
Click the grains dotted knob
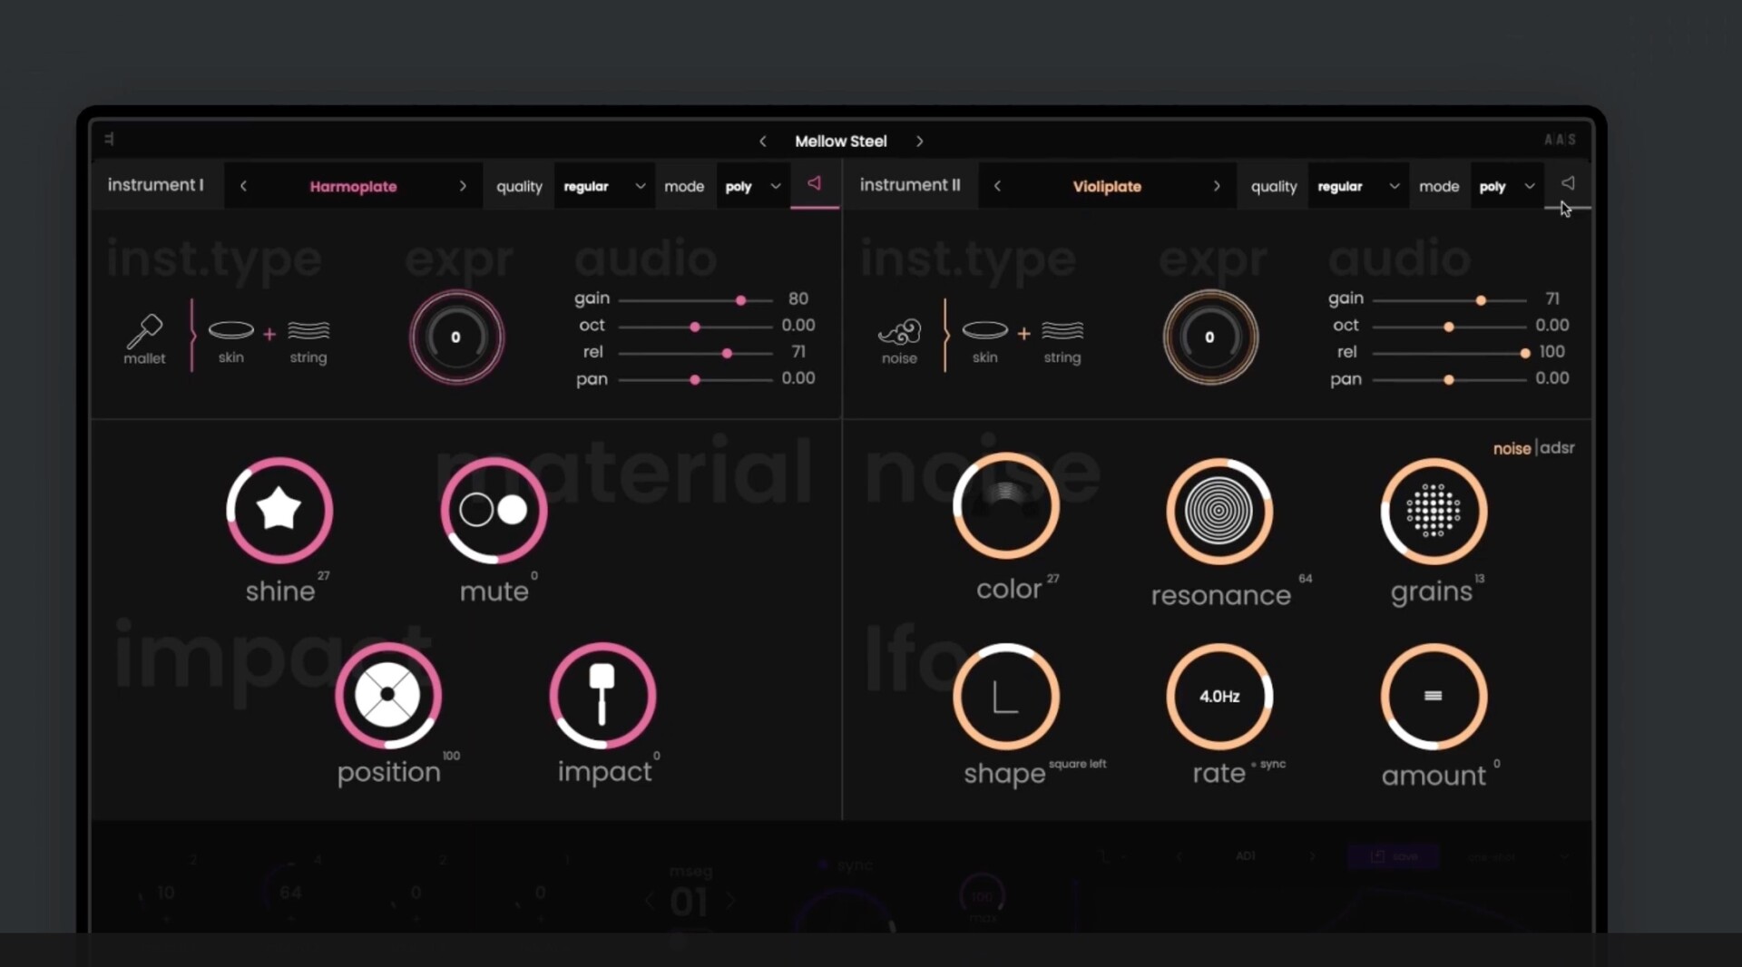click(x=1434, y=512)
